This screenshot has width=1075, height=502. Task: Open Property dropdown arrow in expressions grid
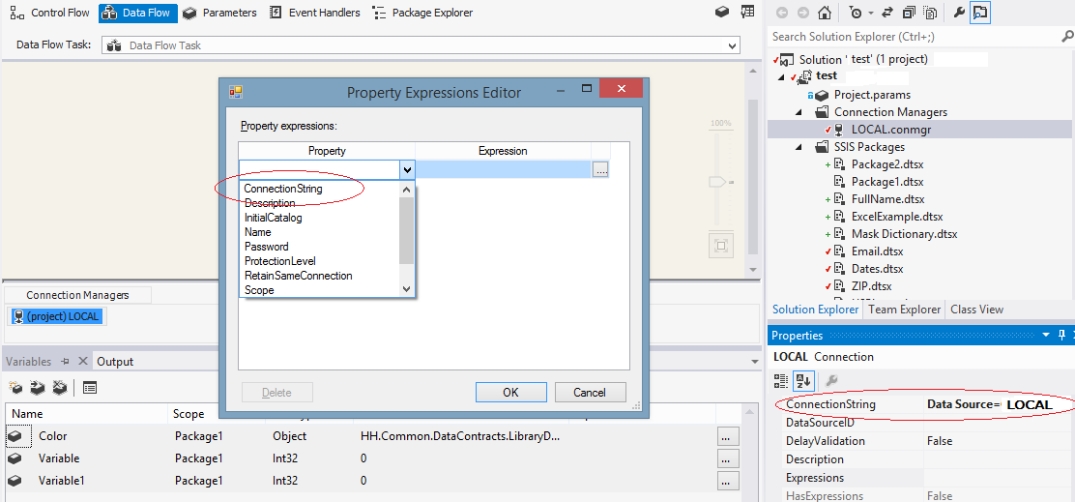coord(407,169)
